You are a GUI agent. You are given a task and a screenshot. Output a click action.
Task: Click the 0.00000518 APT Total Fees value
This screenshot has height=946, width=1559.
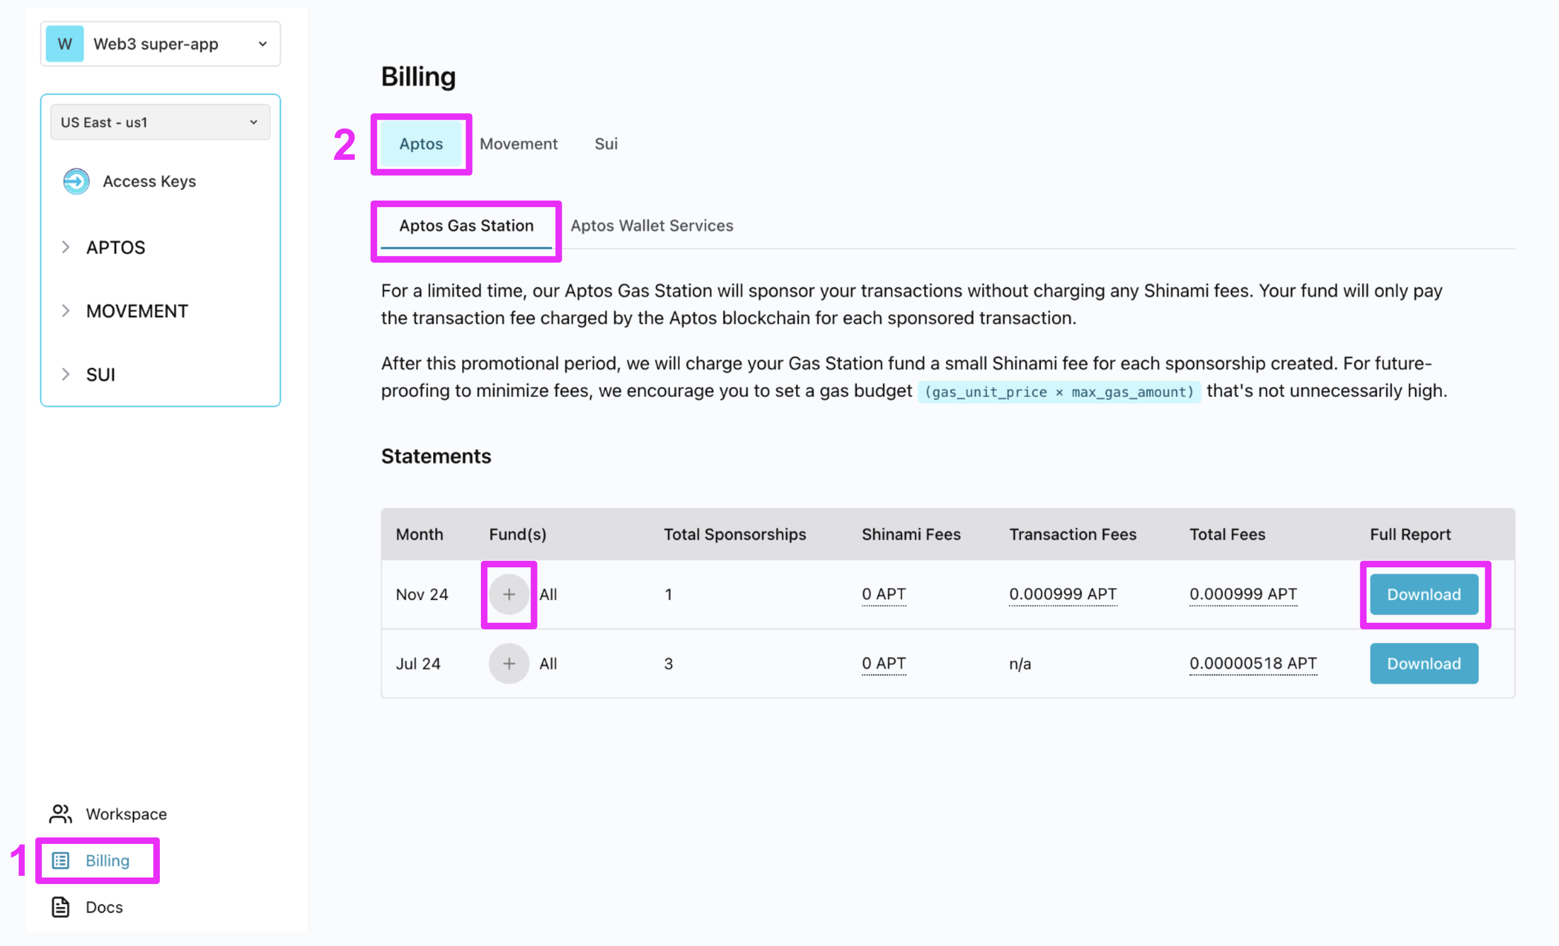pyautogui.click(x=1253, y=663)
